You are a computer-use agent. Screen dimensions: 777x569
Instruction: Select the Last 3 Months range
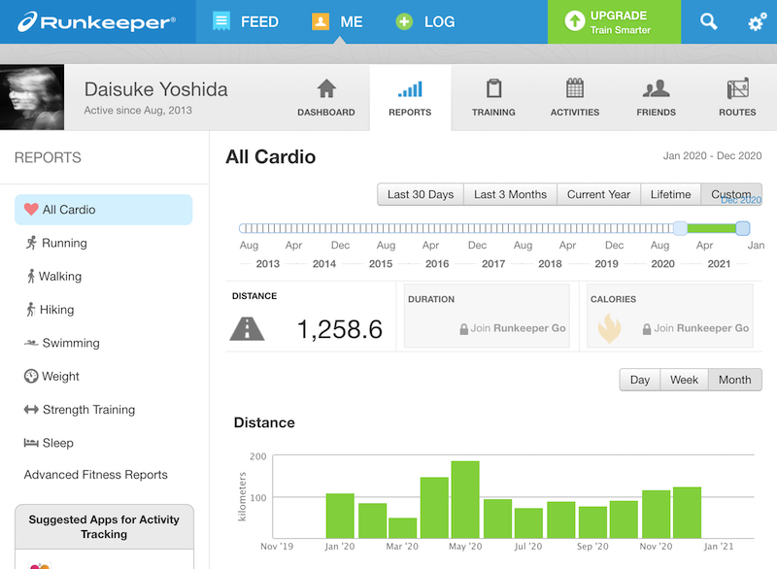[511, 194]
